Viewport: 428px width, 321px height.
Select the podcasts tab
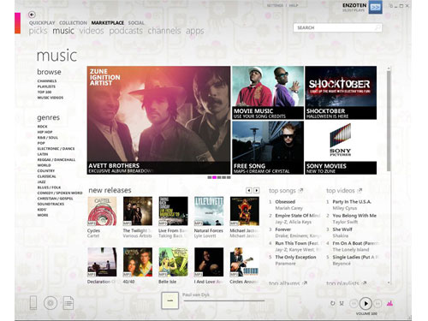click(126, 31)
